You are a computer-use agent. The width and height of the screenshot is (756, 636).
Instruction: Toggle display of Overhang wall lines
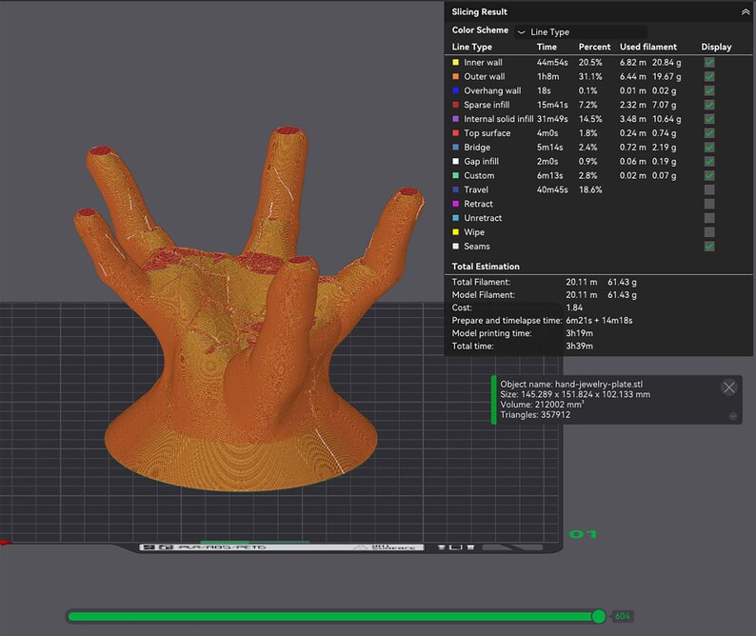709,90
